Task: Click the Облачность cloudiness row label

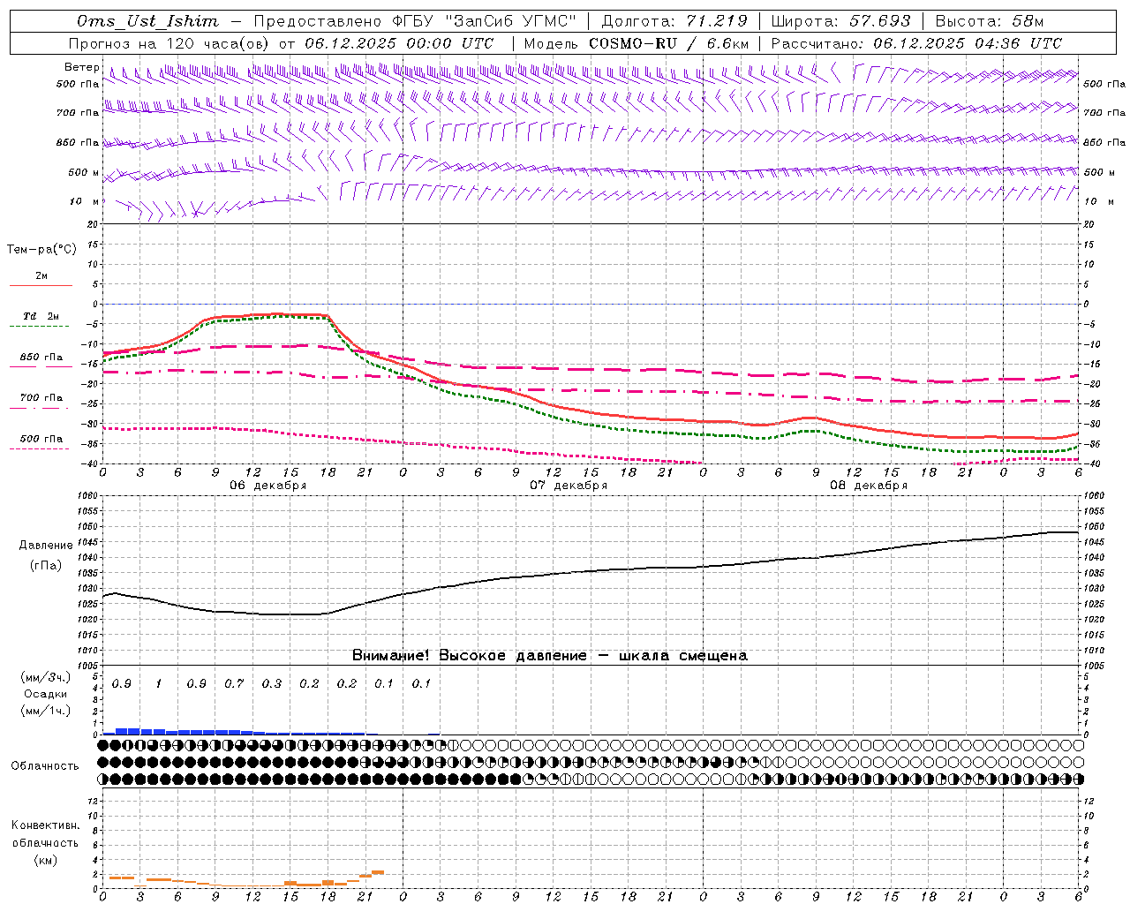Action: coord(45,766)
